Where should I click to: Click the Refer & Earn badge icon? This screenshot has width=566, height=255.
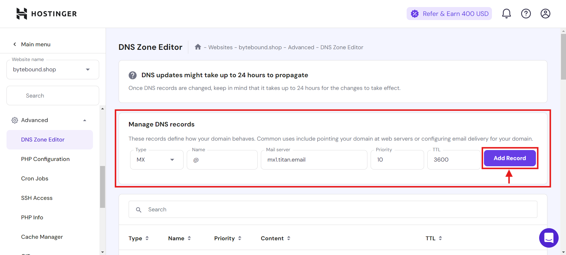[415, 14]
